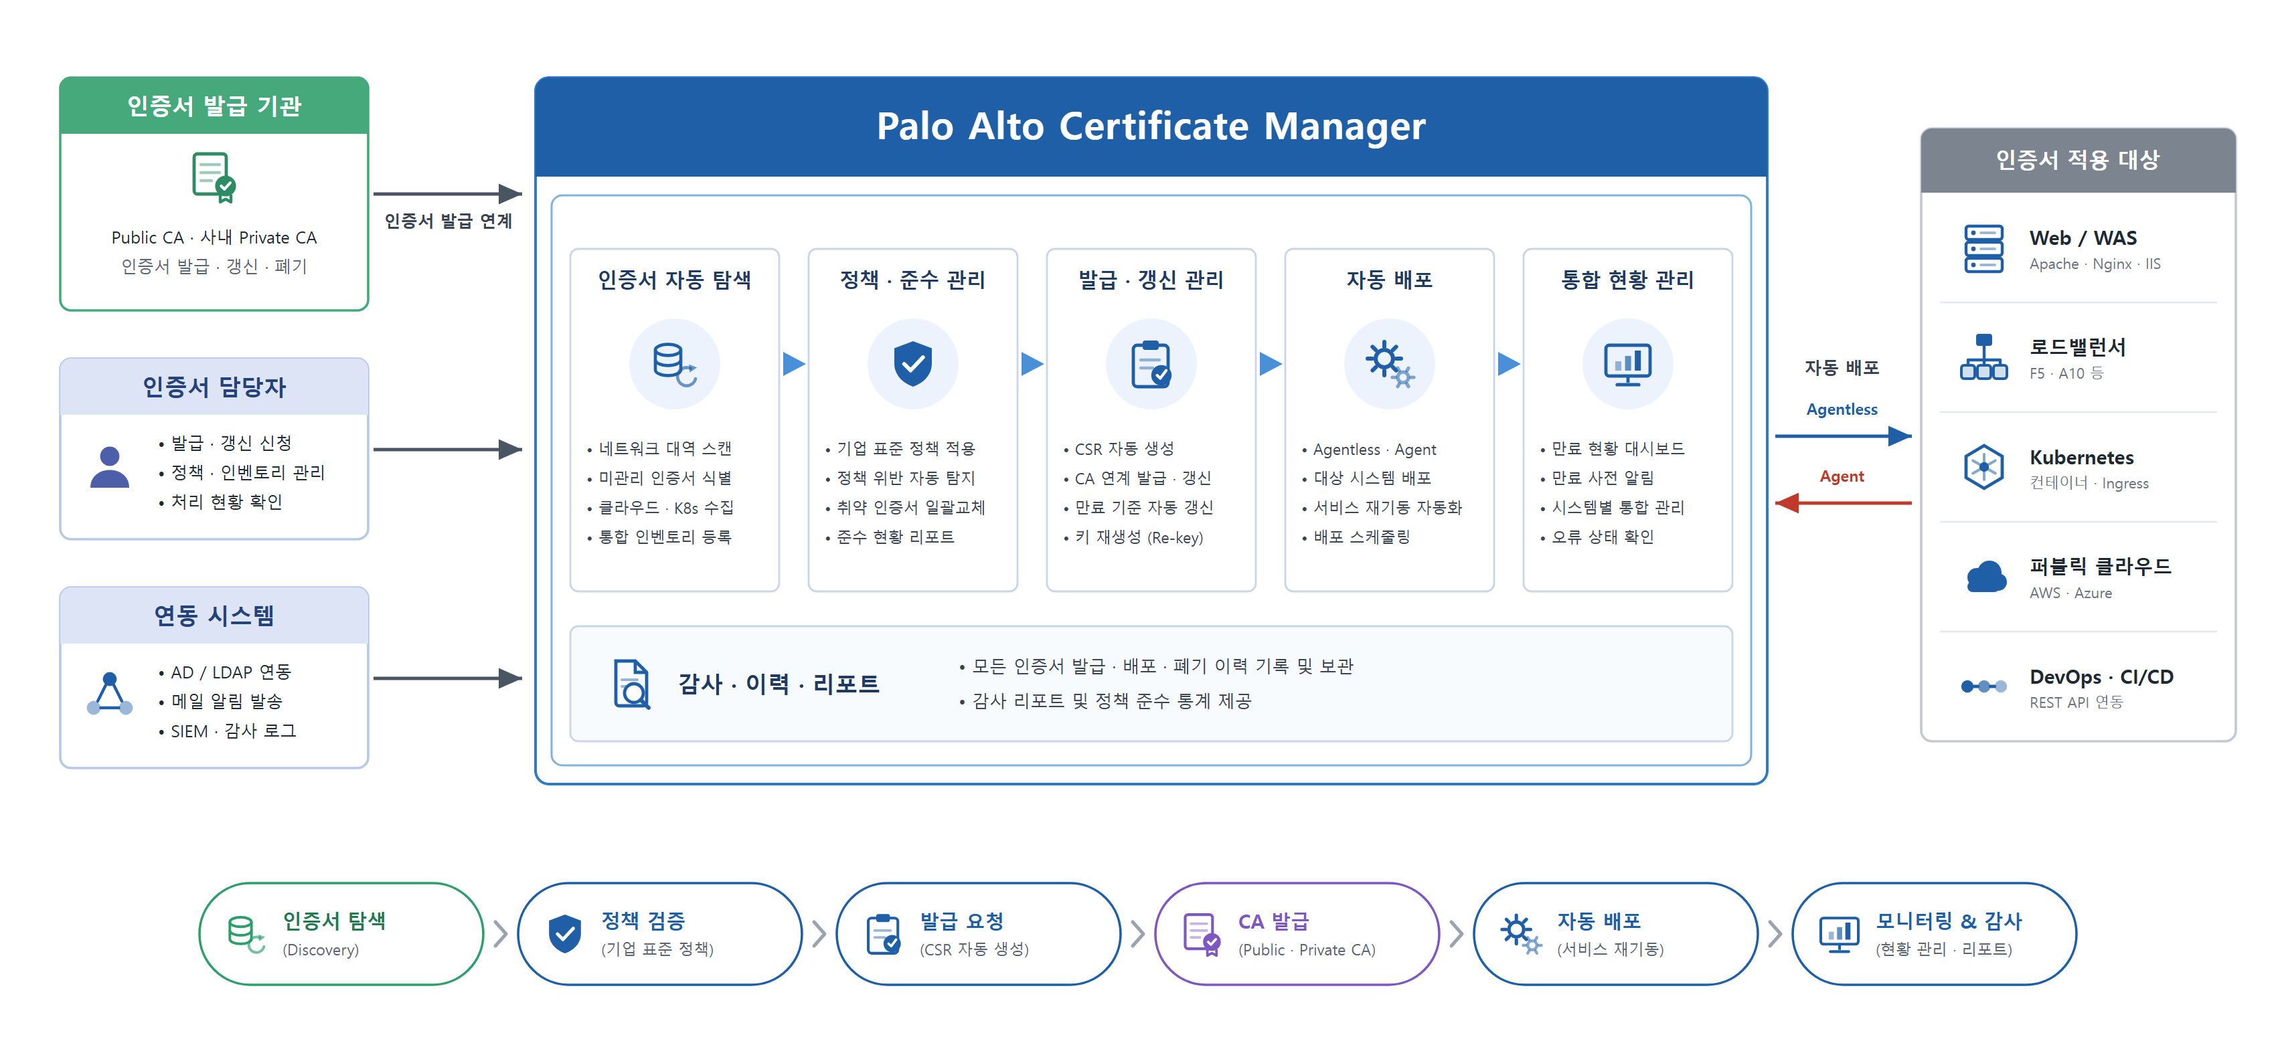Click 'AWS · Azure' subtitle
The width and height of the screenshot is (2276, 1041).
pos(2070,593)
